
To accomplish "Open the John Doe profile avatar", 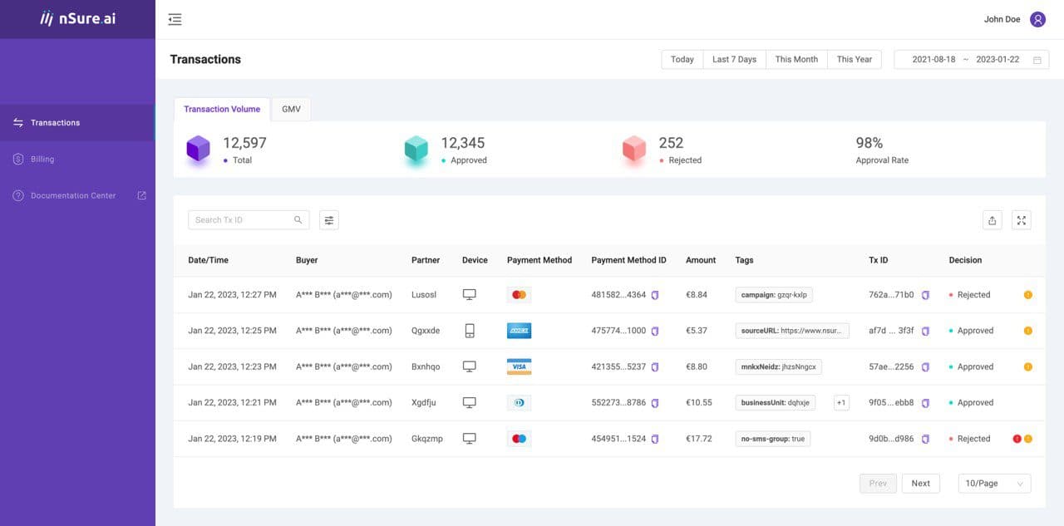I will [x=1037, y=18].
